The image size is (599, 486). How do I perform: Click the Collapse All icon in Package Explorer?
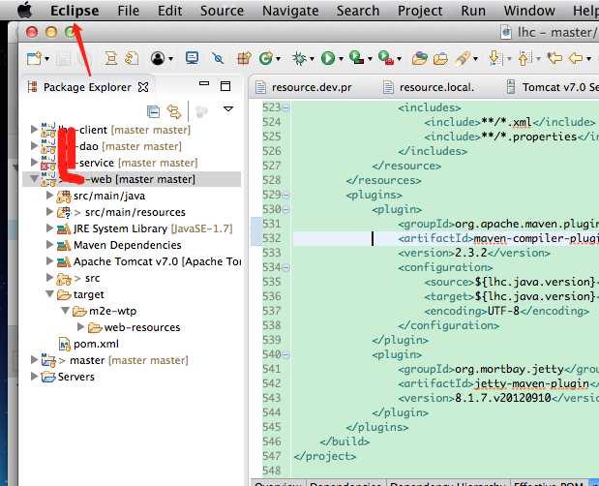[153, 111]
